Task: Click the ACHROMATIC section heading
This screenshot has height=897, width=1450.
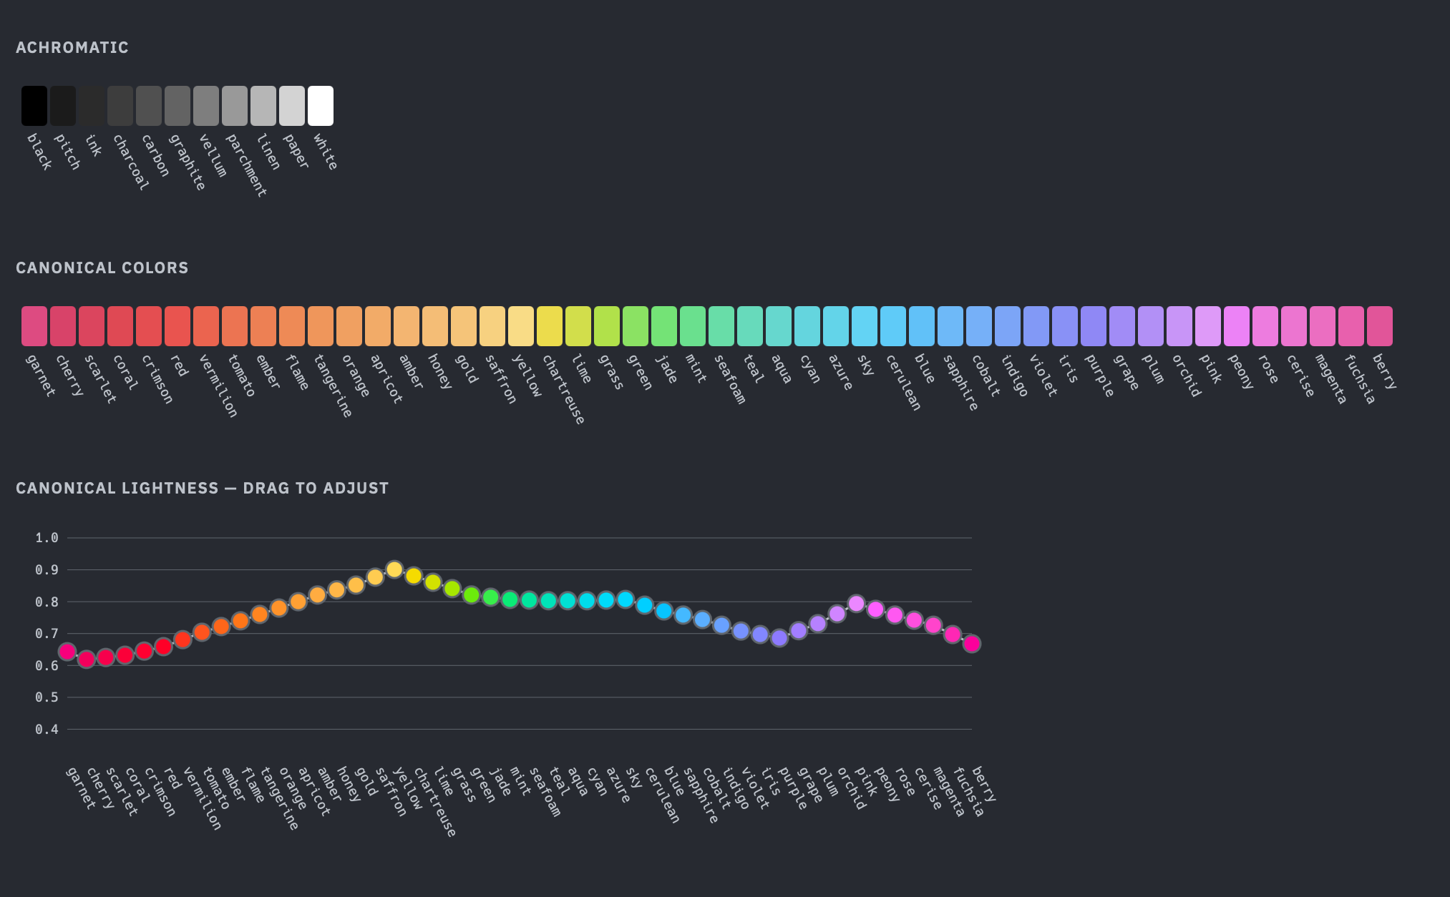Action: 72,48
